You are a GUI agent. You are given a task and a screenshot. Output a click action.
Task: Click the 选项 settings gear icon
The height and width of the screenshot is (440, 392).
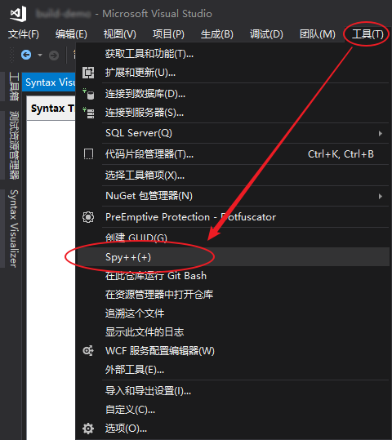88,429
